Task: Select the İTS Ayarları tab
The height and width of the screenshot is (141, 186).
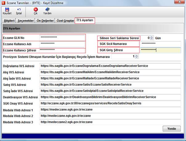Action: [x=85, y=20]
